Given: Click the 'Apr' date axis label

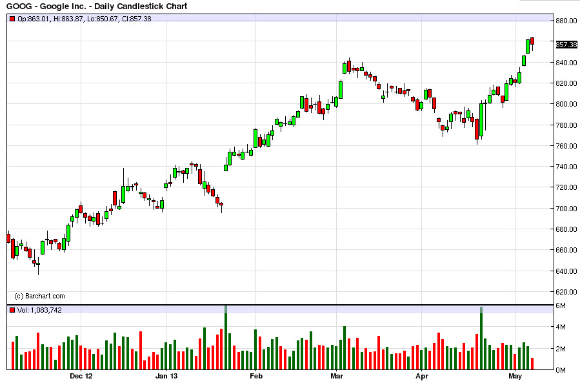Looking at the screenshot, I should point(422,377).
